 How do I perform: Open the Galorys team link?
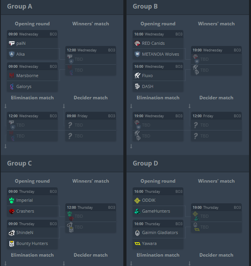coord(24,86)
